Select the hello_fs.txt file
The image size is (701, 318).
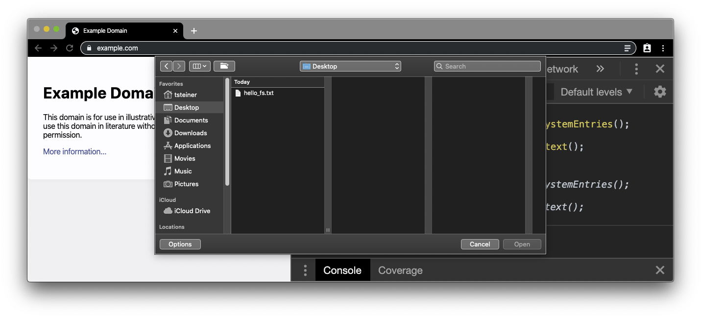[x=258, y=93]
